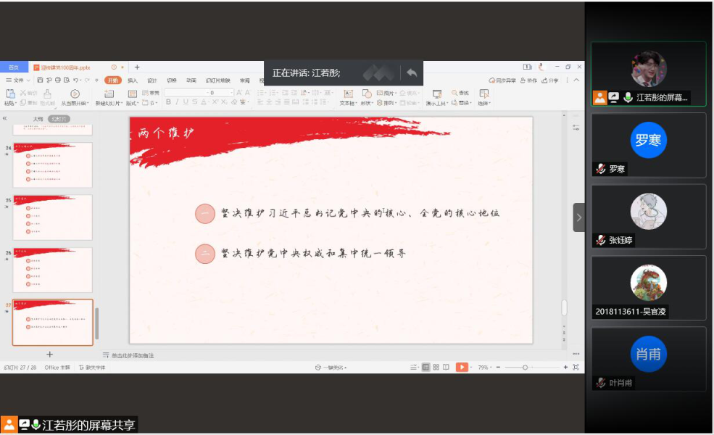This screenshot has height=435, width=714.
Task: Click the Format Painter (格式刷) brush icon
Action: pyautogui.click(x=47, y=94)
